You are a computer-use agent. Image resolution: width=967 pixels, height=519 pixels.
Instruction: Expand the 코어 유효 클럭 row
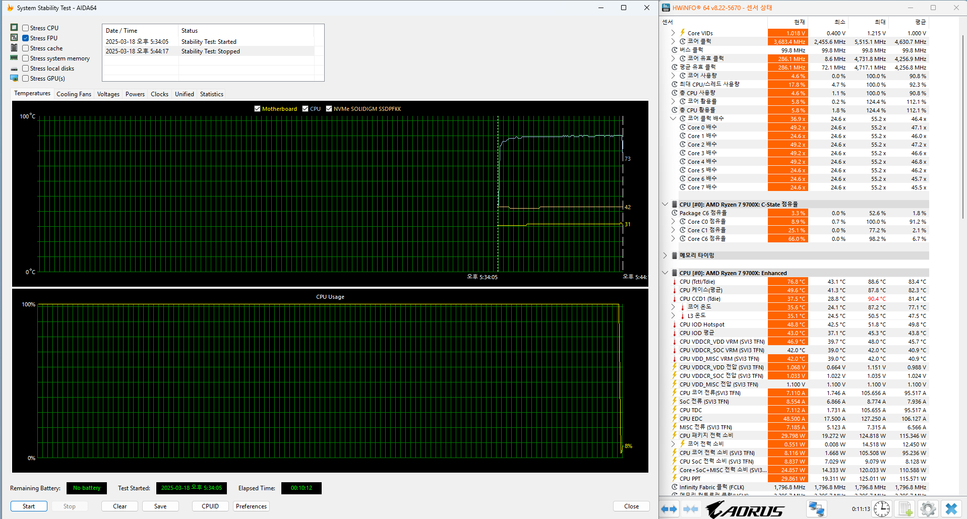[673, 58]
